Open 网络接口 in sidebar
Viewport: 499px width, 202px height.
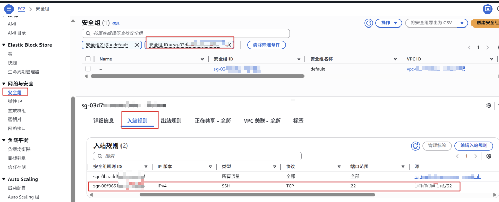coord(17,128)
